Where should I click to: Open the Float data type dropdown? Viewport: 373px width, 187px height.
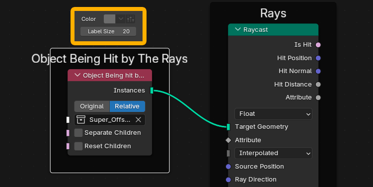click(273, 114)
